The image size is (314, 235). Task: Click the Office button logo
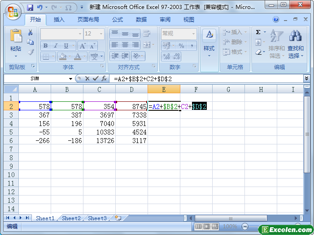[x=12, y=11]
